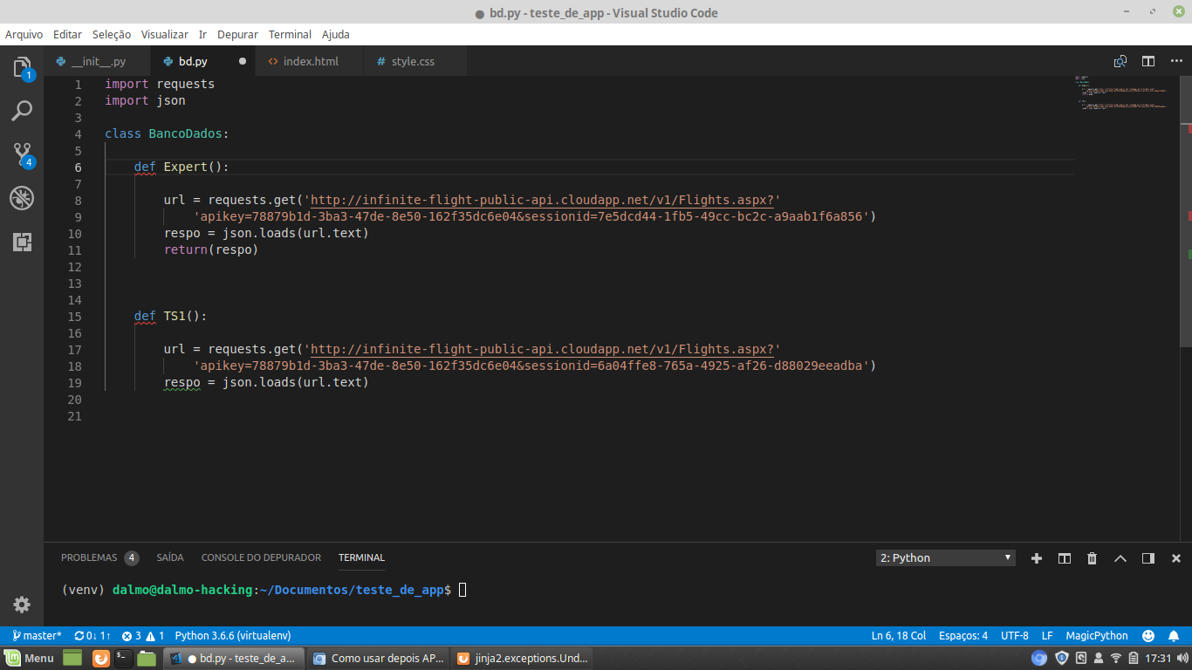Open the Depurar menu

click(x=237, y=34)
